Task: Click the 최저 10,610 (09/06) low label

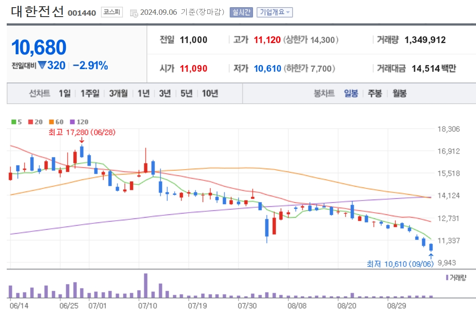Action: point(400,264)
